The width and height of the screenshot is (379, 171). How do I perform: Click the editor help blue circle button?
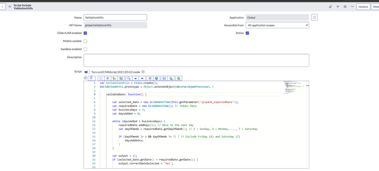(x=157, y=78)
